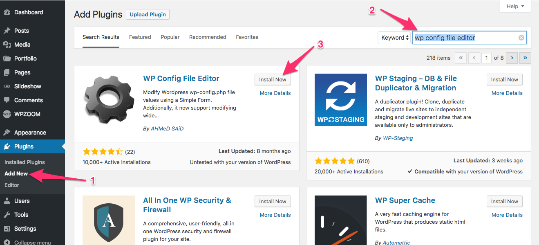Click the WP Staging plugin logo
This screenshot has width=539, height=245.
[x=341, y=100]
